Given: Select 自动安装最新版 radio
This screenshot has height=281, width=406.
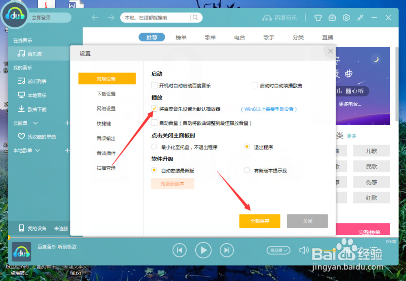Looking at the screenshot, I should pyautogui.click(x=154, y=170).
